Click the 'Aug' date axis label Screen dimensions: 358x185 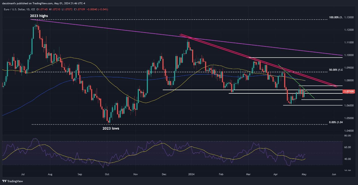pyautogui.click(x=50, y=174)
